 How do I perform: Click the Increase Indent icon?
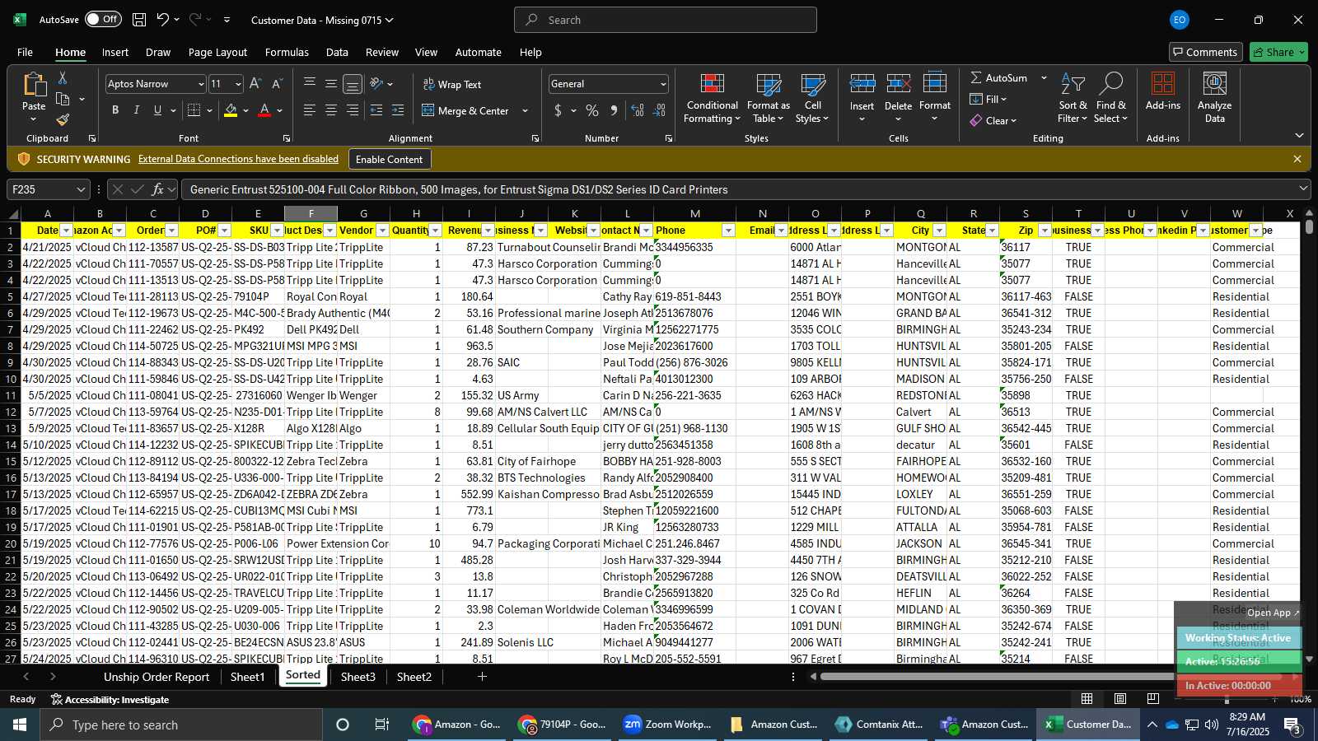(x=398, y=110)
